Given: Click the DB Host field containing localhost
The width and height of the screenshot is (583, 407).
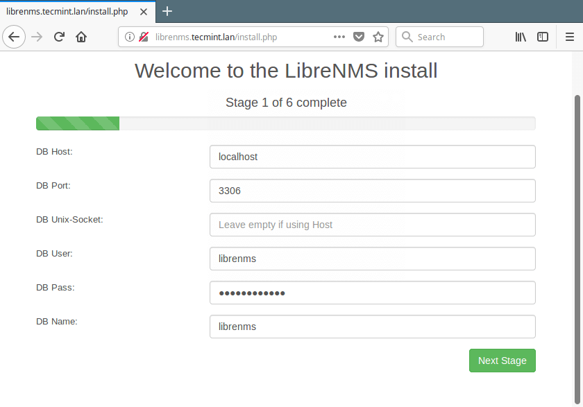Looking at the screenshot, I should click(373, 157).
